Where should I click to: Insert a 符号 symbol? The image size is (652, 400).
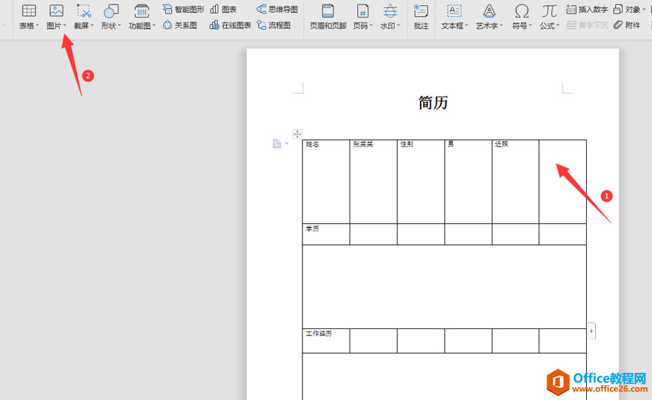522,16
